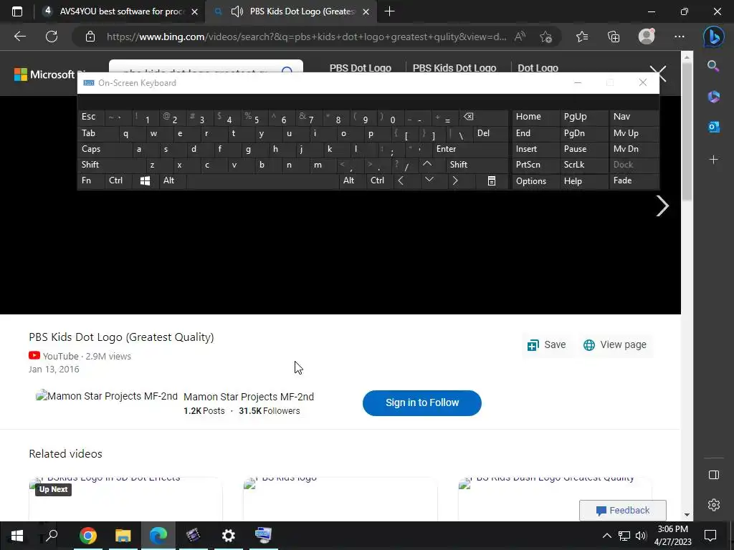Select Dot Logo related search
This screenshot has height=550, width=734.
pyautogui.click(x=538, y=68)
